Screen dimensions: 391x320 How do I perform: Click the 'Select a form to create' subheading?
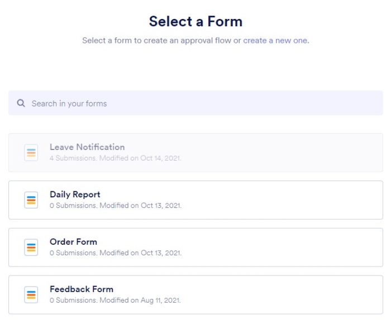[x=162, y=40]
